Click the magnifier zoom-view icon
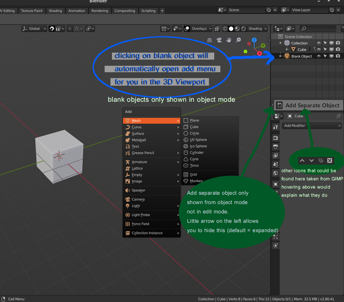The image size is (344, 302). 238,40
